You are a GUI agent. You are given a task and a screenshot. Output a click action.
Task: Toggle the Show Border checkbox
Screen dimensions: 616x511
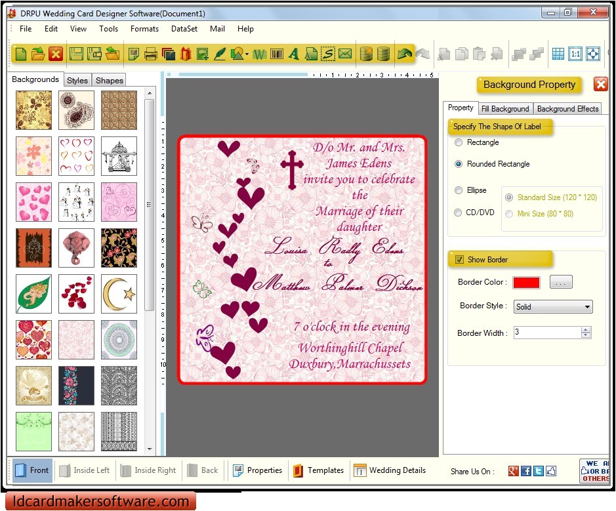coord(459,259)
